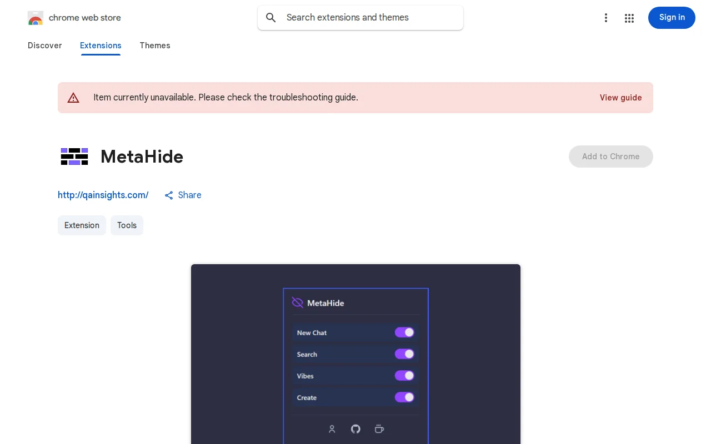Click the share icon next to Share
This screenshot has height=444, width=711.
pyautogui.click(x=169, y=195)
